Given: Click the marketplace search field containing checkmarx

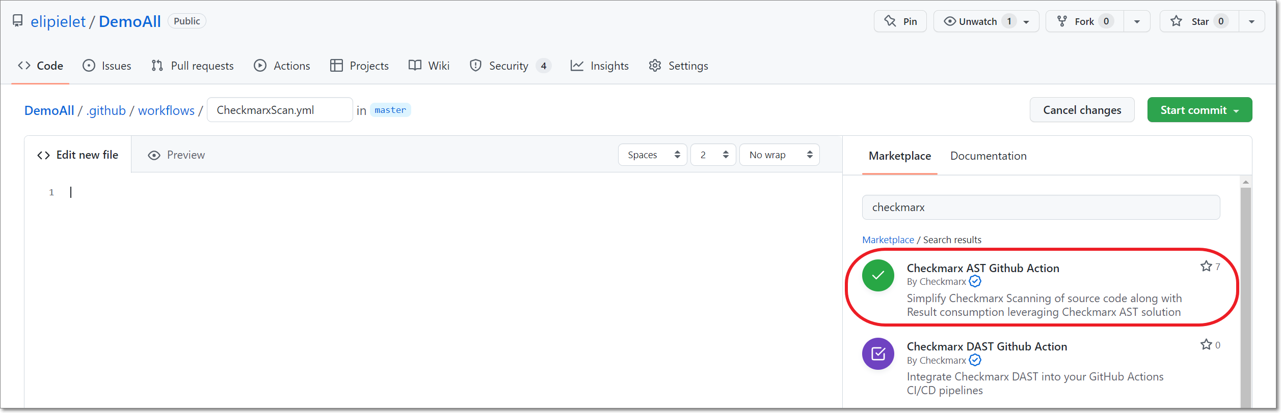Looking at the screenshot, I should [x=1041, y=208].
